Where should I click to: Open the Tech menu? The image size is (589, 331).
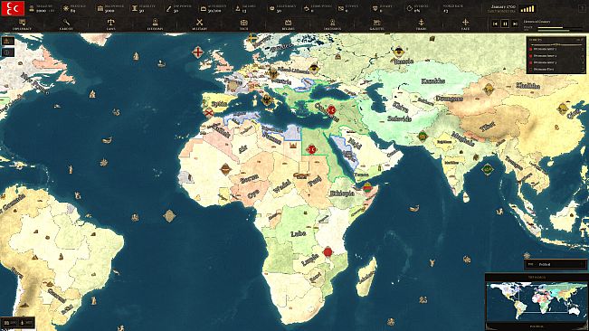243,24
